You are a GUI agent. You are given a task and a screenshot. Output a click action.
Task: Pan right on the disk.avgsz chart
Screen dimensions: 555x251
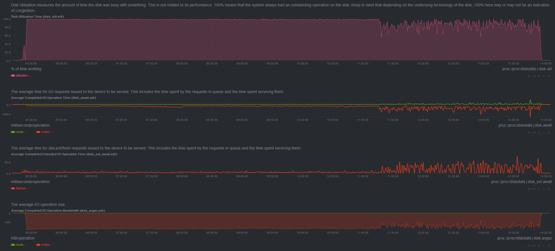pyautogui.click(x=534, y=245)
